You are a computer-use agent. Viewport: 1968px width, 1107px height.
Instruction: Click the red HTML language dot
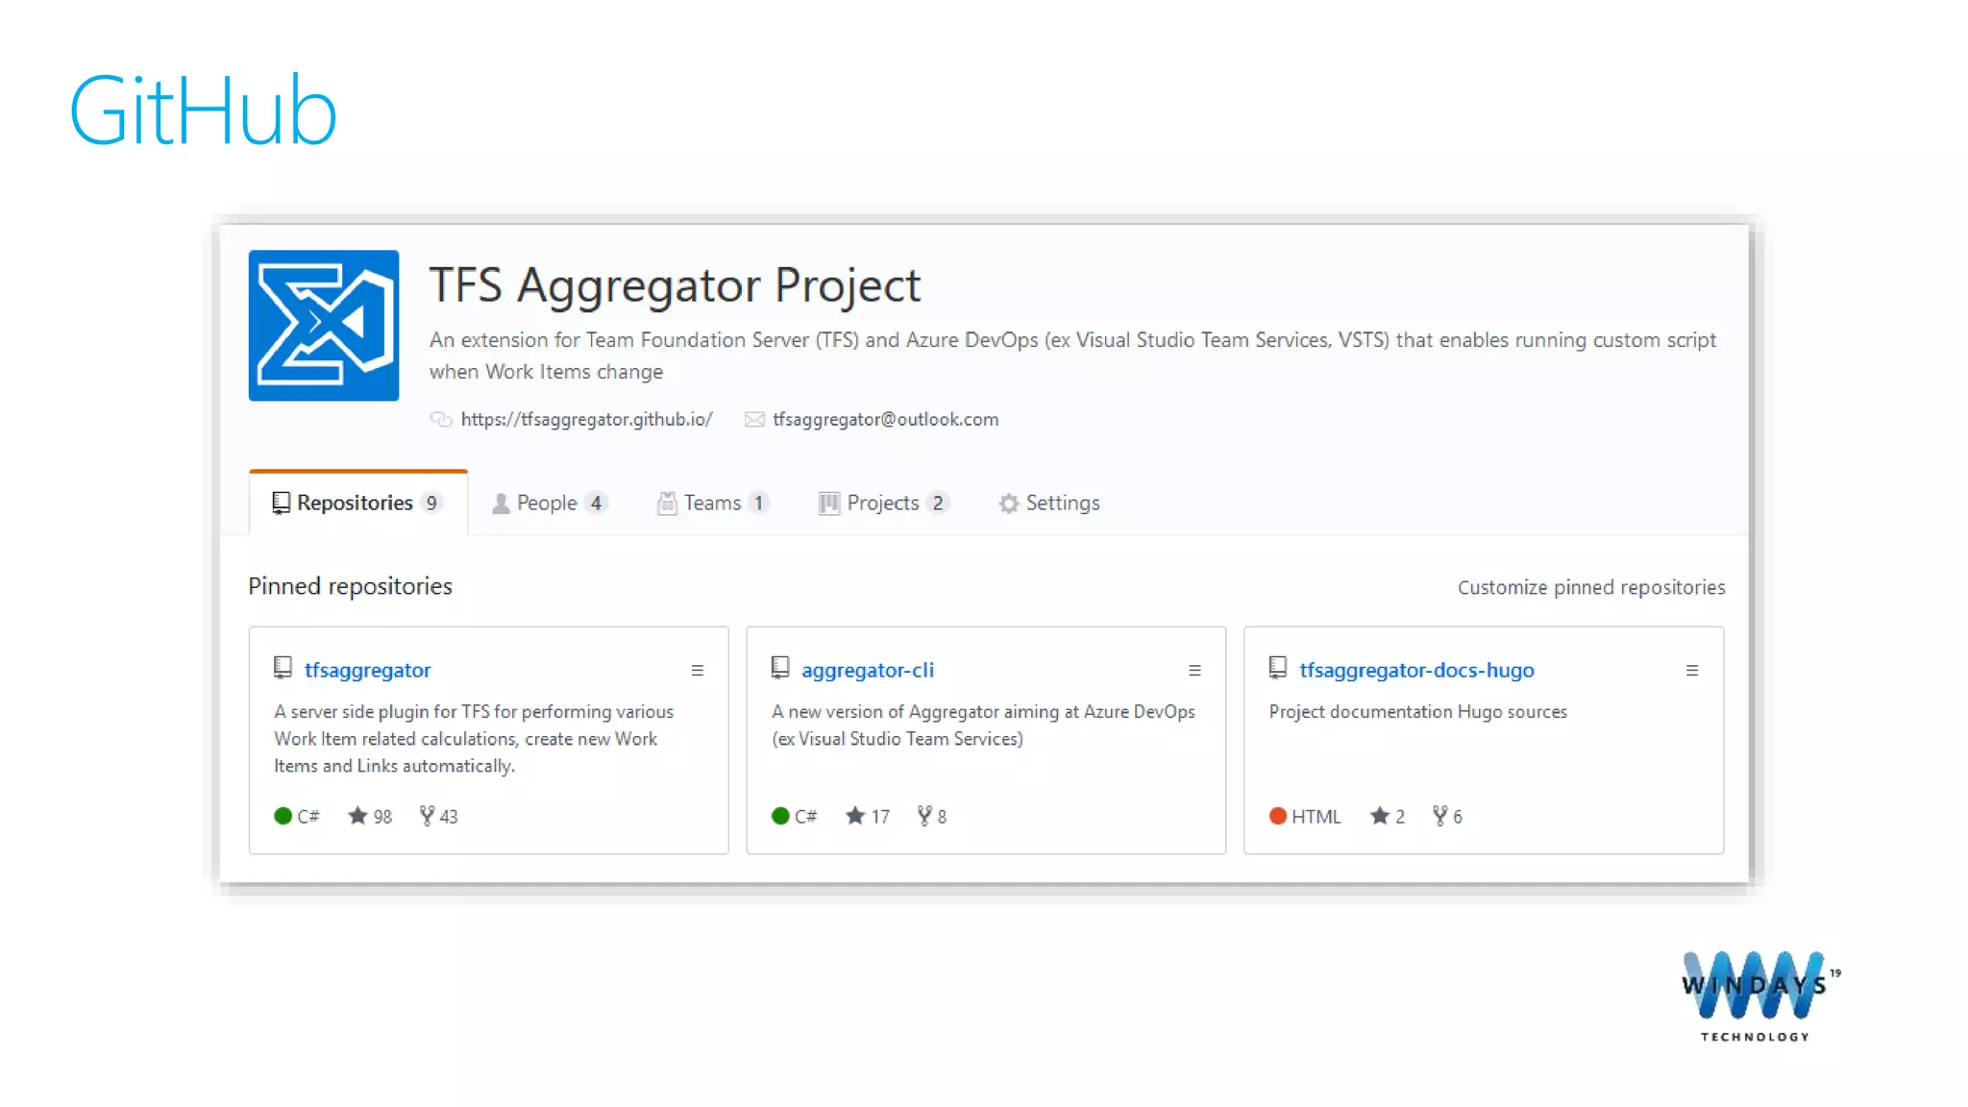point(1278,816)
